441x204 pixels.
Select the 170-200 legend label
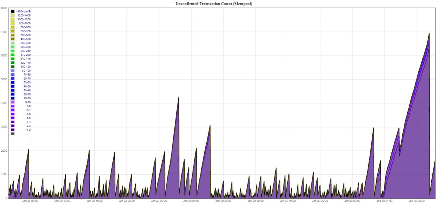point(25,55)
